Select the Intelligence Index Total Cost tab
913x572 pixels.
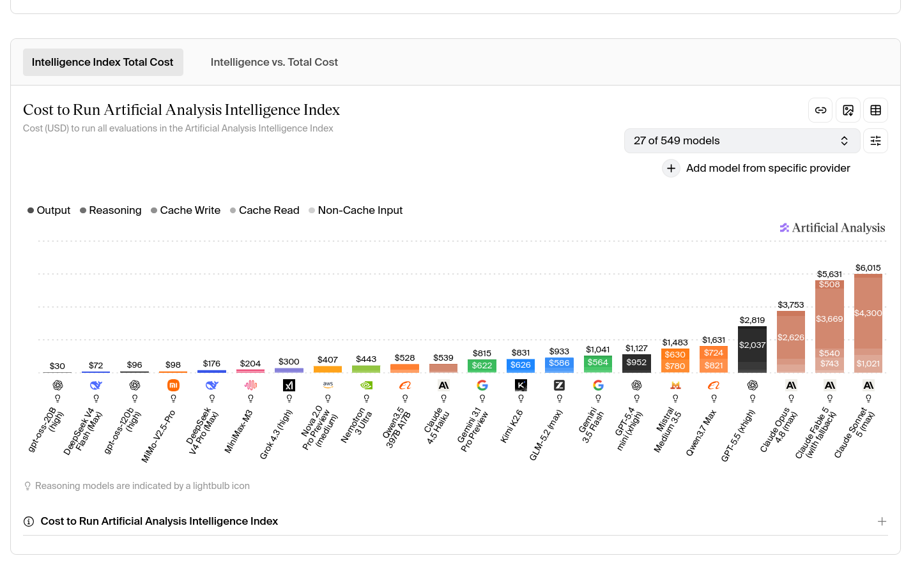[103, 63]
